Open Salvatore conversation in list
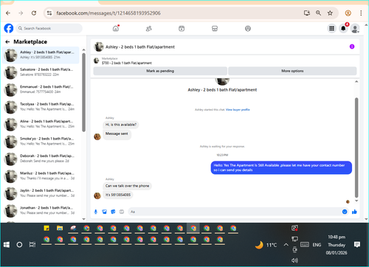This screenshot has width=369, height=267. click(41, 72)
